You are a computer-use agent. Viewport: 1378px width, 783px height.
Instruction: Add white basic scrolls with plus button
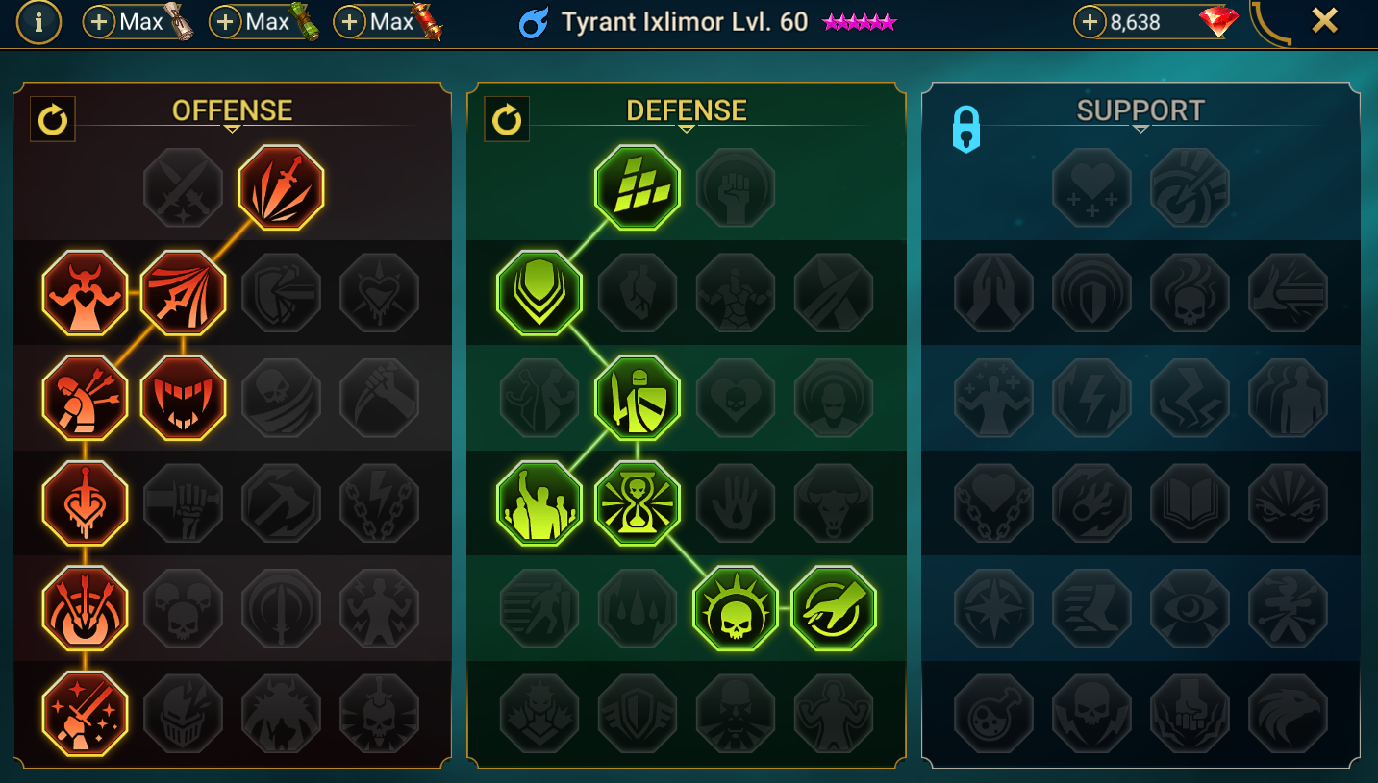point(99,22)
